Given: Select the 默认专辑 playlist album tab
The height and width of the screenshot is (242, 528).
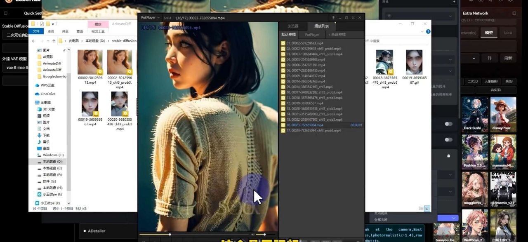Looking at the screenshot, I should [289, 35].
